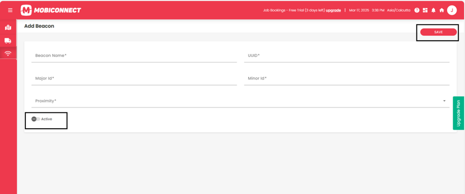Open the hamburger navigation menu
465x194 pixels.
point(10,10)
